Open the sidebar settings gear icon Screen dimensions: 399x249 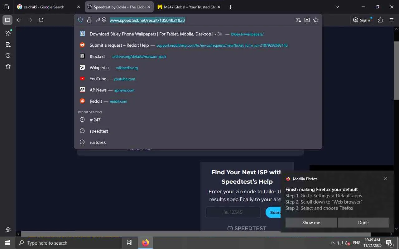pos(8,230)
